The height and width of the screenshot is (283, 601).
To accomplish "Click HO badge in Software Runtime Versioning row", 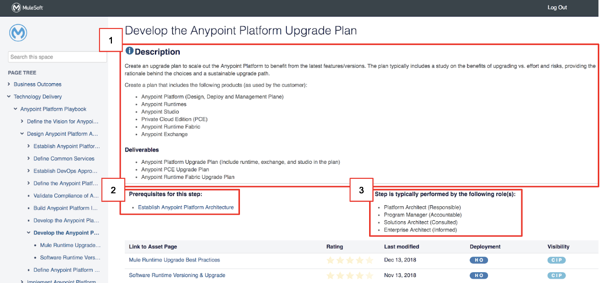I will [479, 275].
